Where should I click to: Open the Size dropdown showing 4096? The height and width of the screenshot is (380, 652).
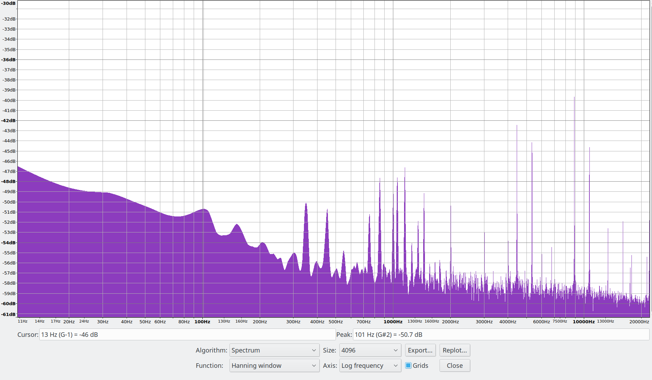(x=370, y=350)
